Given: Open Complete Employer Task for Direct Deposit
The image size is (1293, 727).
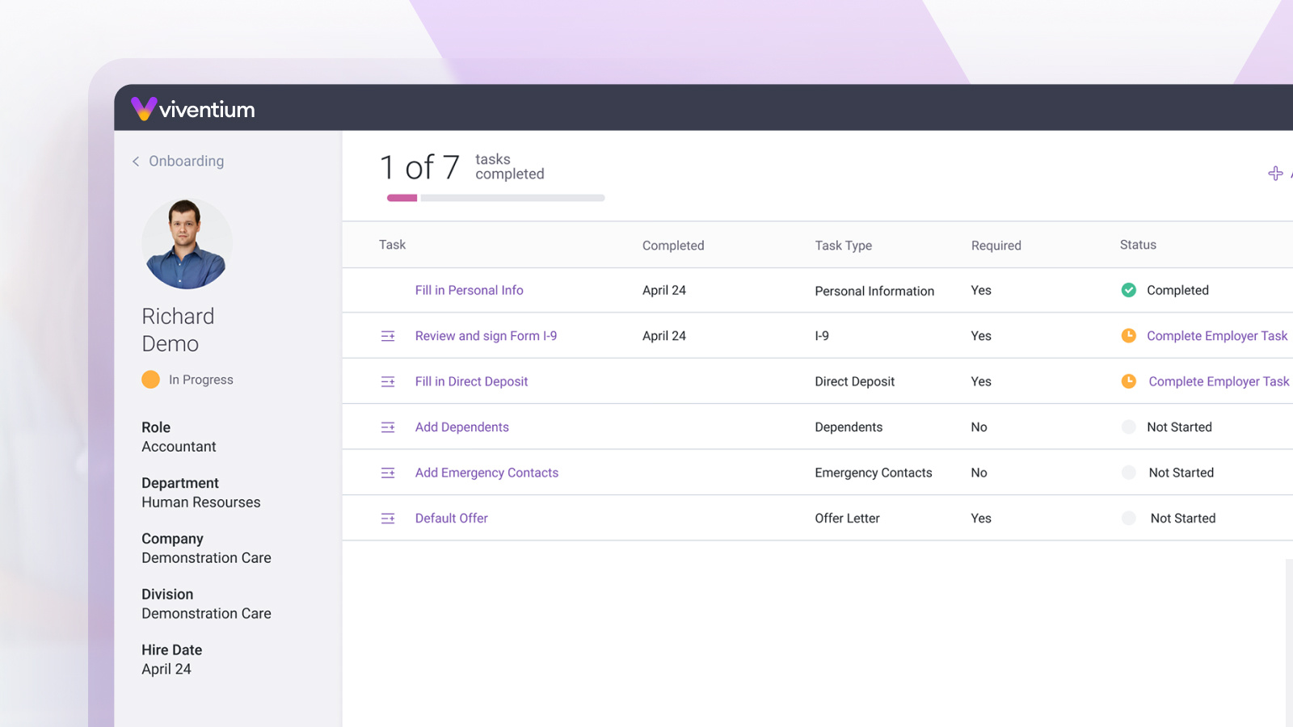Looking at the screenshot, I should click(x=1217, y=381).
